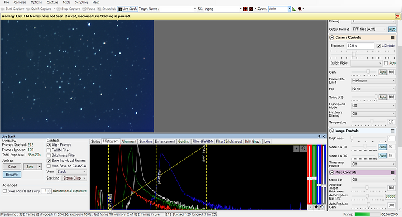Open the Zoom dropdown
This screenshot has width=402, height=217.
(289, 9)
